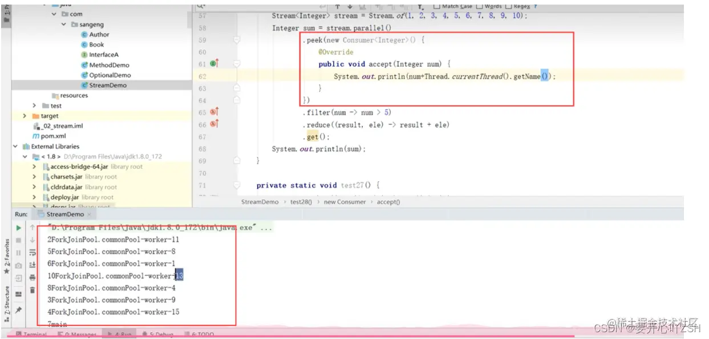The image size is (709, 339).
Task: Toggle the Regex checkbox
Action: click(508, 6)
